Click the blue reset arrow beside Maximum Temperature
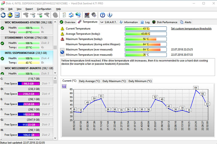217x144 pixels. (x=62, y=52)
